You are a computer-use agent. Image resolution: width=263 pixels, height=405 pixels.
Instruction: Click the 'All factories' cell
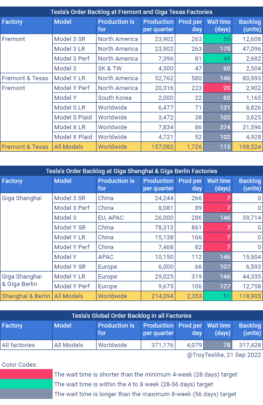[26, 345]
